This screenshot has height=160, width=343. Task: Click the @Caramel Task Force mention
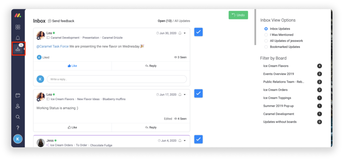pyautogui.click(x=52, y=46)
